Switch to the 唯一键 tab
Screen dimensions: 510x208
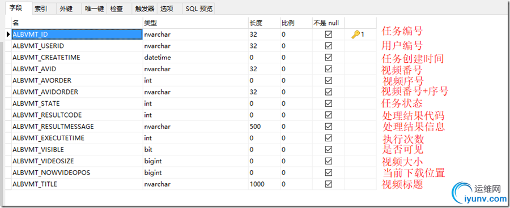coord(94,9)
